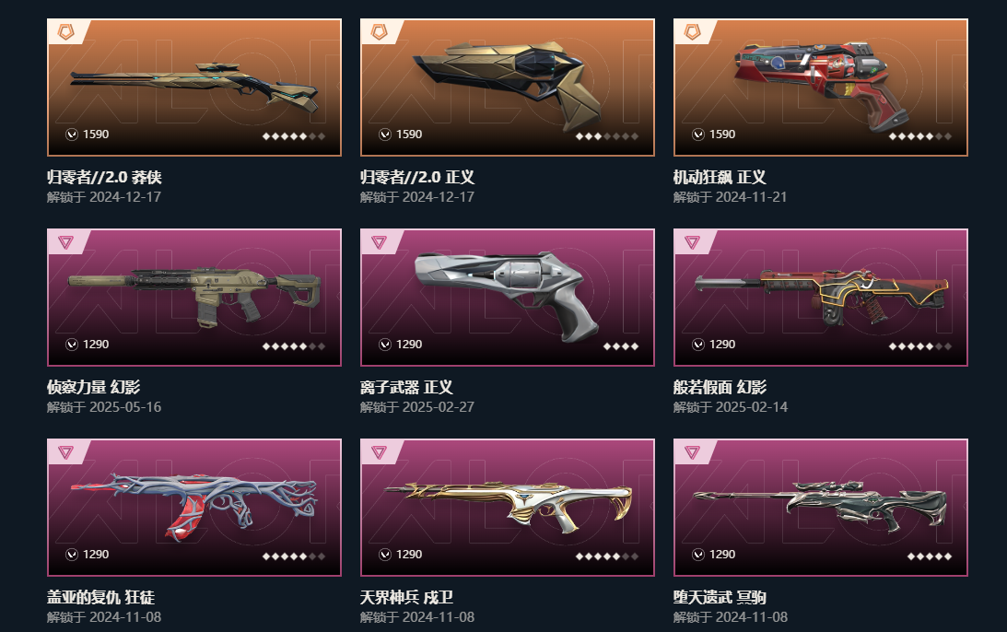Click the VP currency icon beside 1290 on 盖亚的复仇 card
Image resolution: width=1007 pixels, height=632 pixels.
click(x=72, y=555)
